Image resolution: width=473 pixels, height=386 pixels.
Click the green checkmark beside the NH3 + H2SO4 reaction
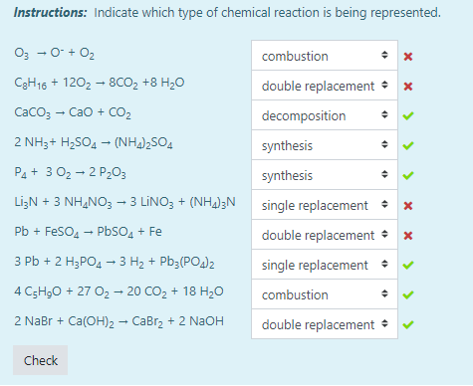click(408, 145)
